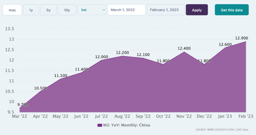
Task: Click the 11.100 value label for May '22
Action: (x=61, y=76)
